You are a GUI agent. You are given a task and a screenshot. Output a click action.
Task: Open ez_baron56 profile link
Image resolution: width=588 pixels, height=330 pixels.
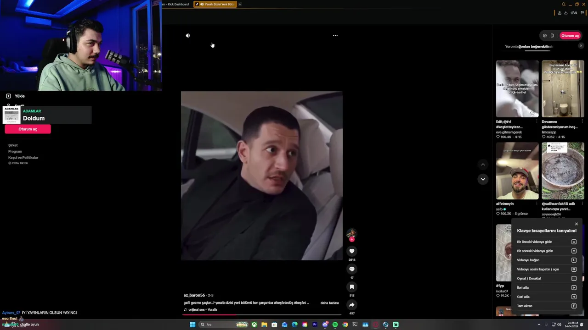point(194,295)
